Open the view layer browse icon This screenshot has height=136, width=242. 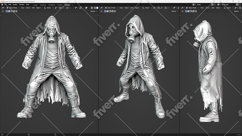pyautogui.click(x=219, y=5)
